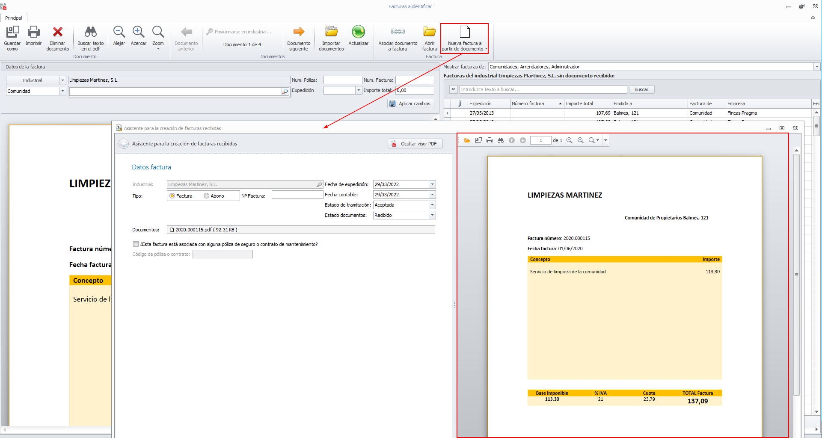This screenshot has height=438, width=822.
Task: Open the Fecha de expedición date dropdown
Action: 432,184
